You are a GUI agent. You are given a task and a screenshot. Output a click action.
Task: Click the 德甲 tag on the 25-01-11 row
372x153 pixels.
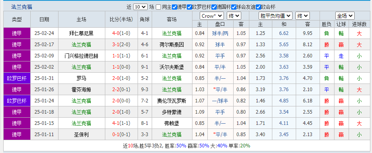point(17,135)
